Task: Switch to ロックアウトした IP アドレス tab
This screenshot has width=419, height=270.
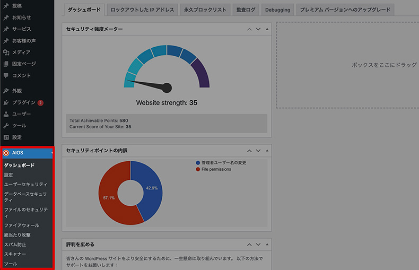Action: (x=142, y=10)
